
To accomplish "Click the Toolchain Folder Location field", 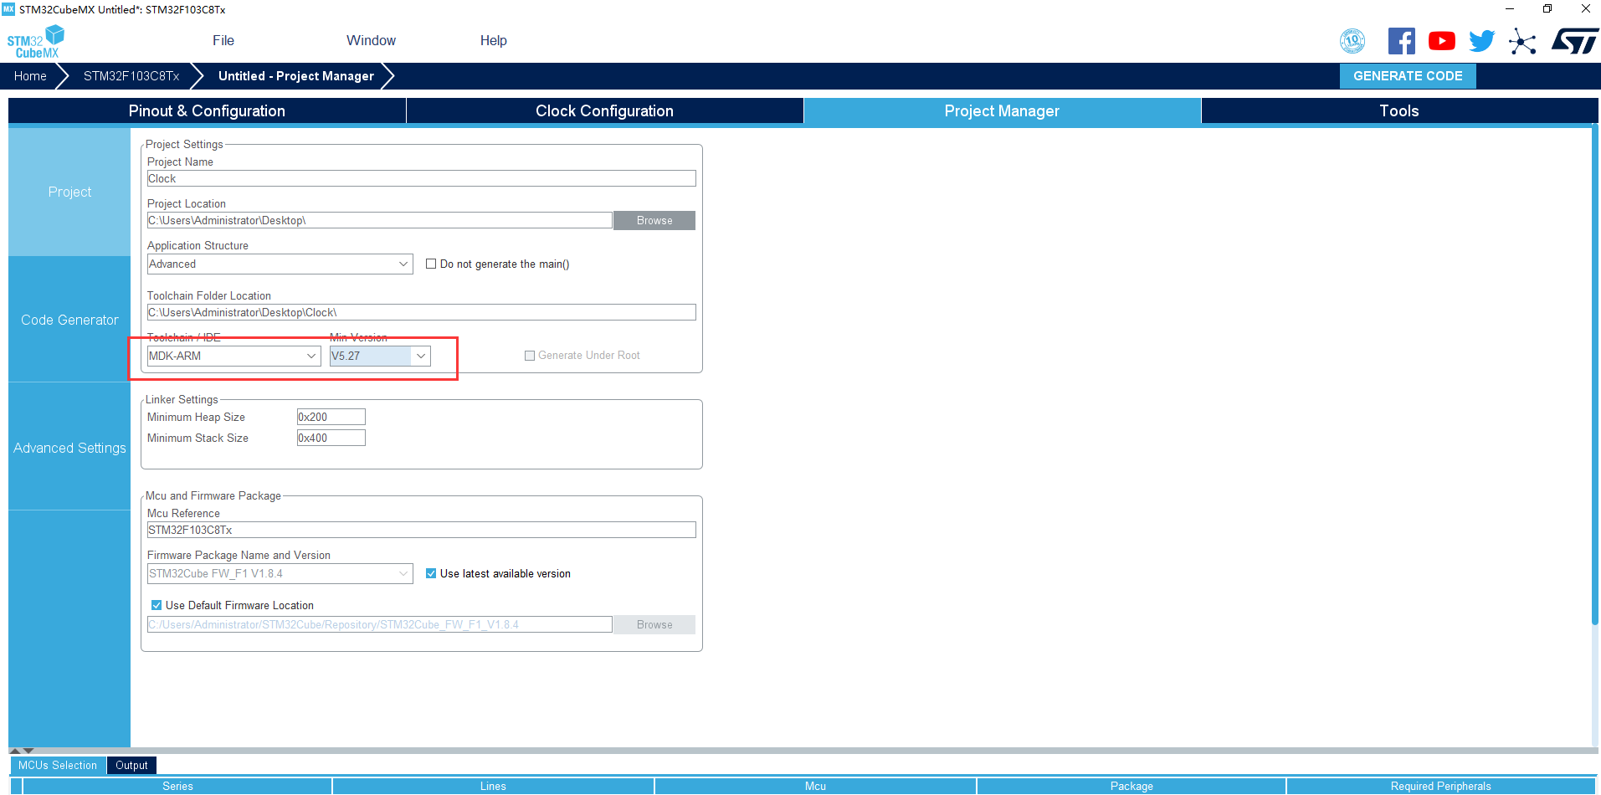I will [x=421, y=313].
